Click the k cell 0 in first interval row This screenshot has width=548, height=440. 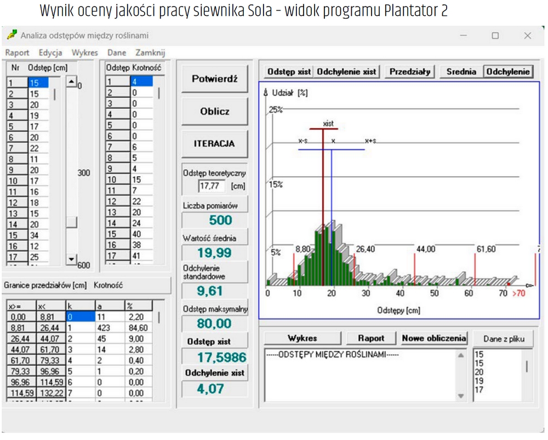[81, 317]
